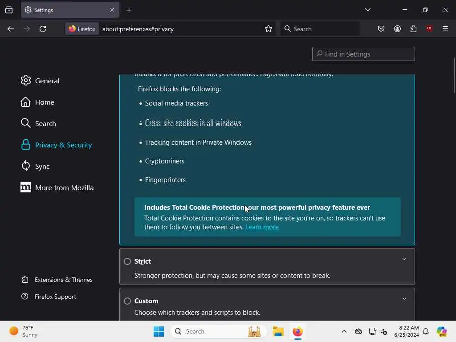The width and height of the screenshot is (456, 342).
Task: Open the muted volume tray icon
Action: pos(384,331)
